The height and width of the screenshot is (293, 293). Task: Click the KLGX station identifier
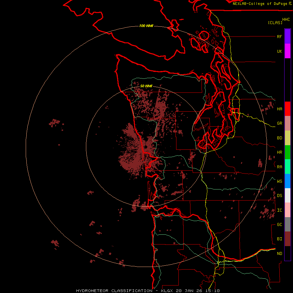coord(167,291)
